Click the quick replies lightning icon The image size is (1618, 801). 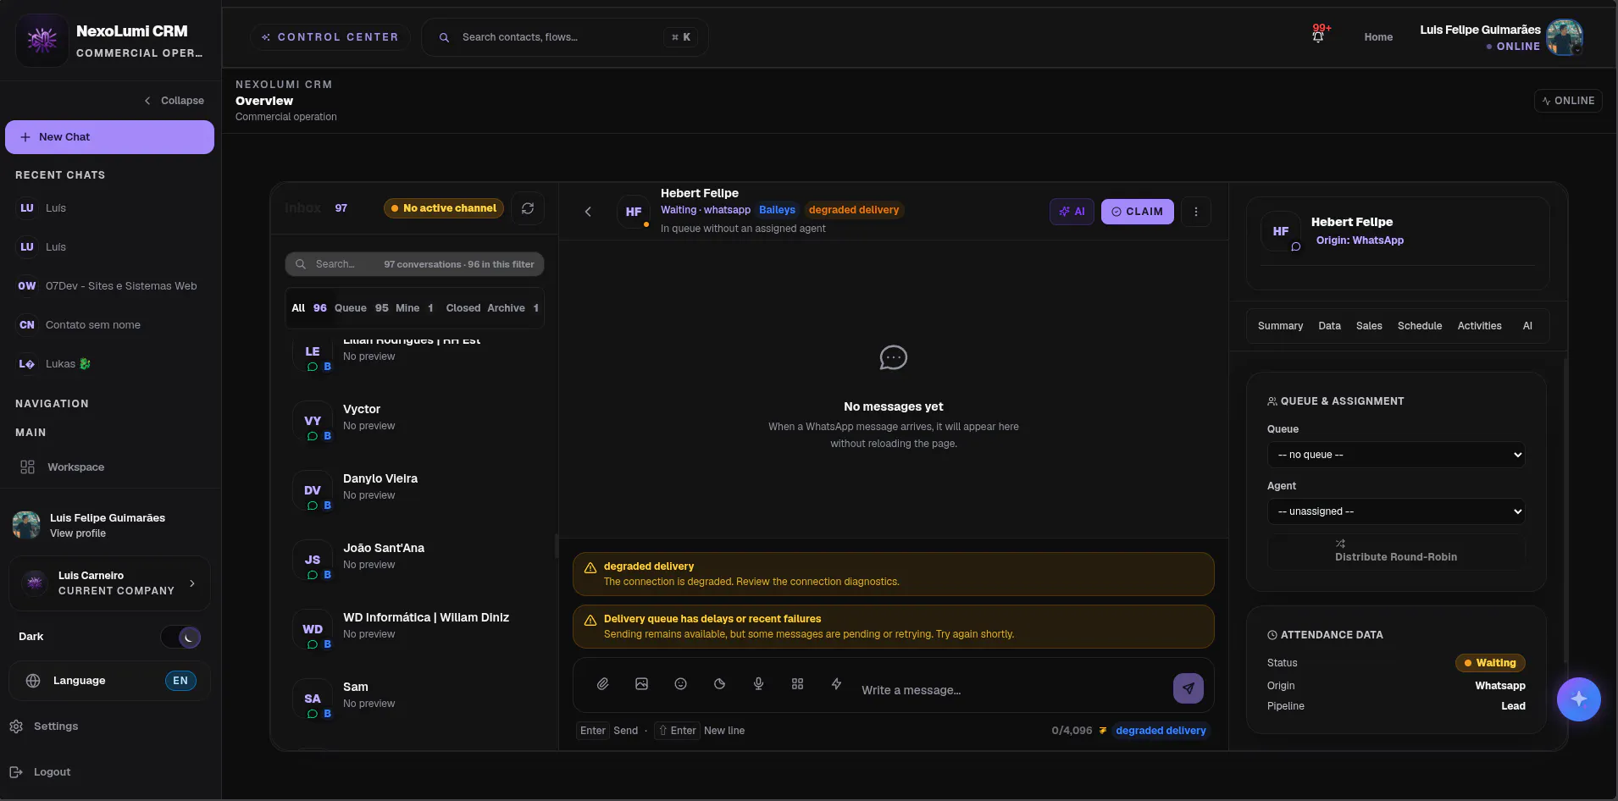[x=837, y=684]
